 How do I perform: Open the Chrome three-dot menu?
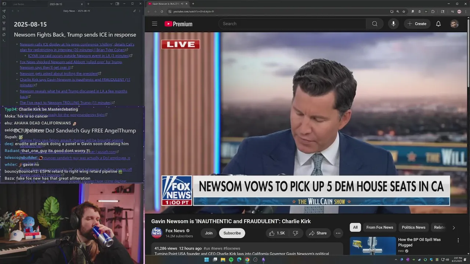click(x=465, y=11)
